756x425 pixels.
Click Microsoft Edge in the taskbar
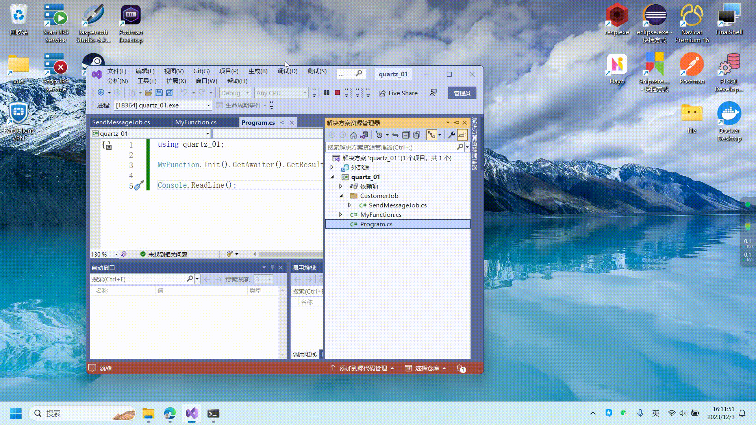click(170, 414)
